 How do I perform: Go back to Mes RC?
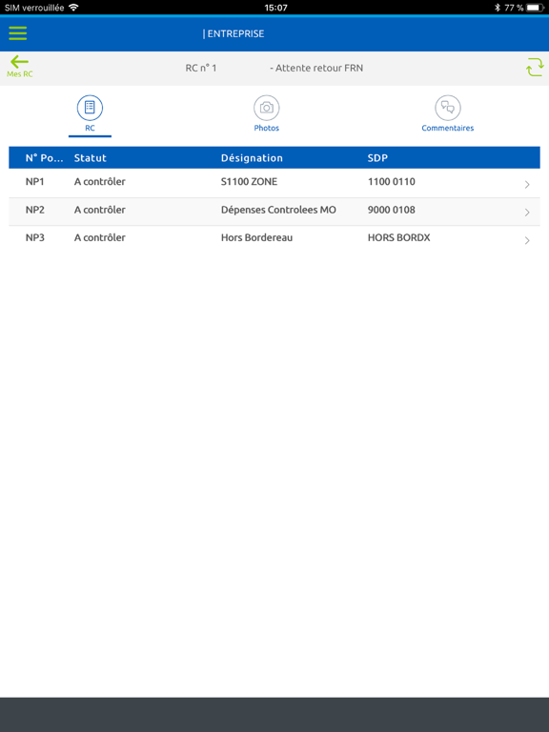20,67
